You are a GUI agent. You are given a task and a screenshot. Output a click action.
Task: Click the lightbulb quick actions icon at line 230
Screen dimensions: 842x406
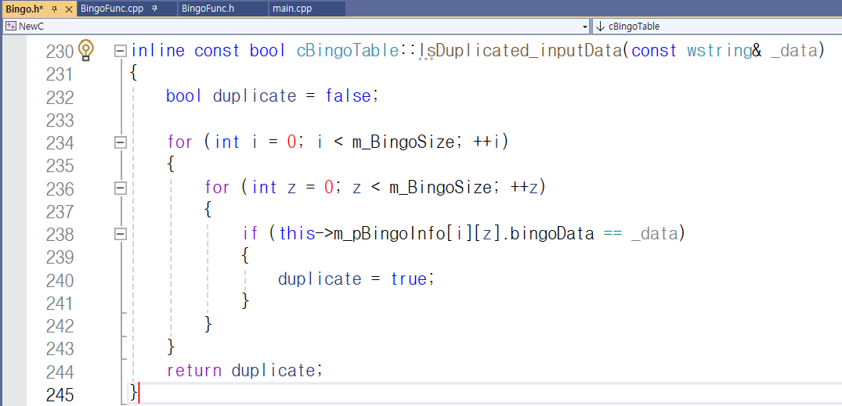pyautogui.click(x=86, y=50)
